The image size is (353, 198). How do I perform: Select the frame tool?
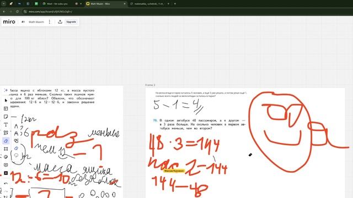pos(6,149)
